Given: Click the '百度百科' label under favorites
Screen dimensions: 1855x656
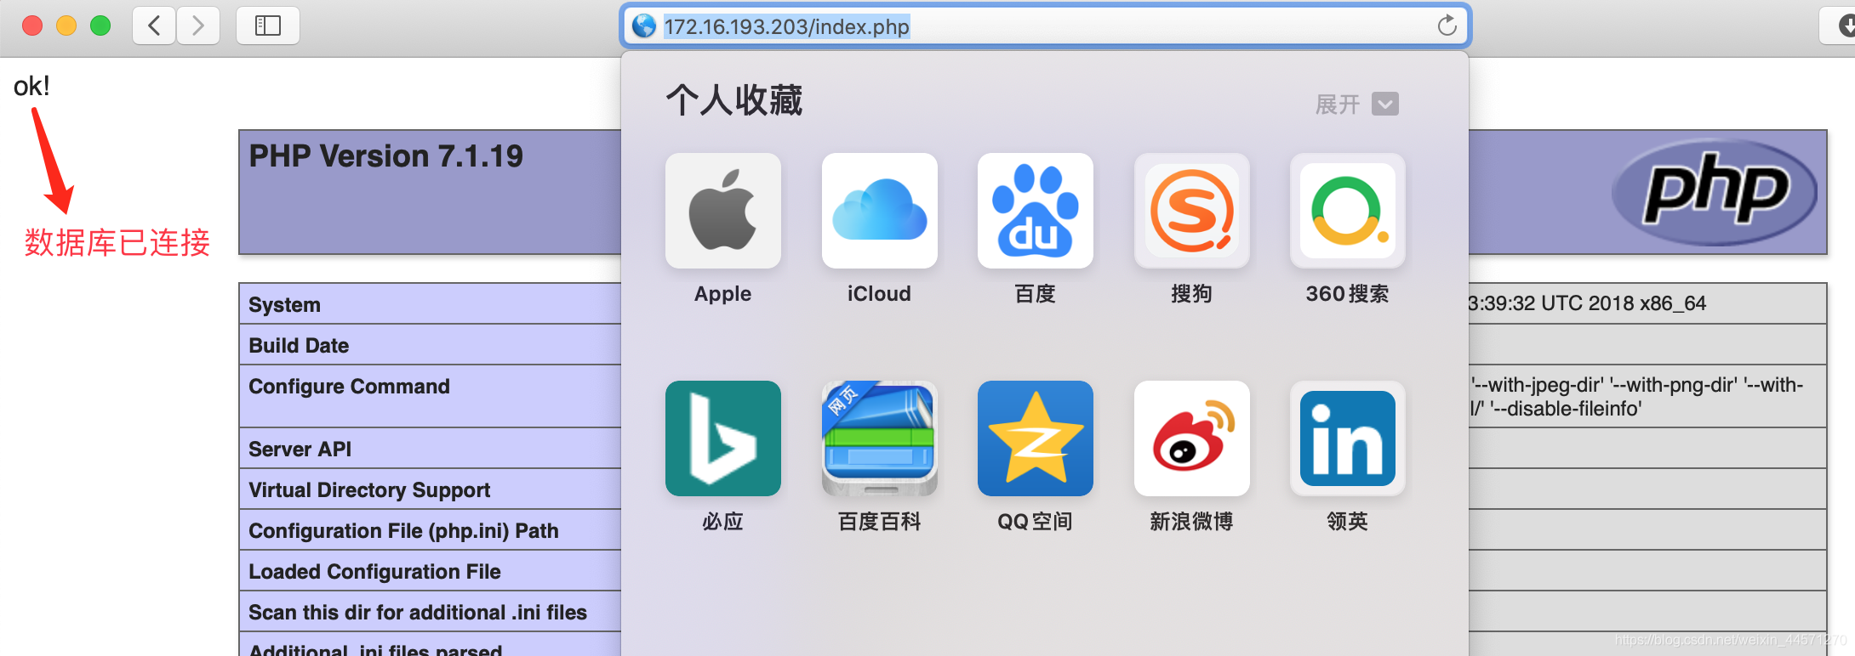Looking at the screenshot, I should click(x=879, y=522).
